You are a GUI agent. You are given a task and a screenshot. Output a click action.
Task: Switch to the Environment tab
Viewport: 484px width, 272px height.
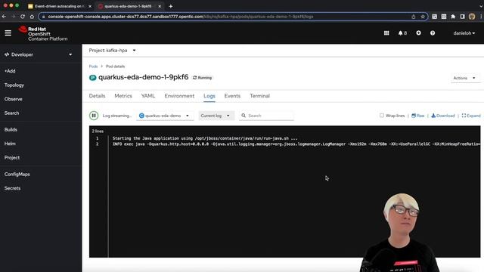[179, 96]
